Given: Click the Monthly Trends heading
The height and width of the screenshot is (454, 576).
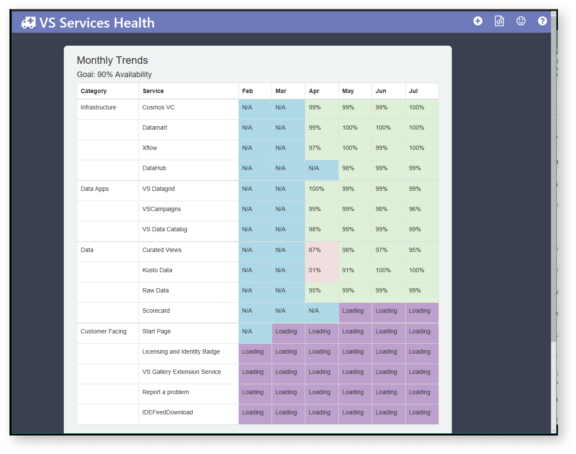Looking at the screenshot, I should (112, 60).
